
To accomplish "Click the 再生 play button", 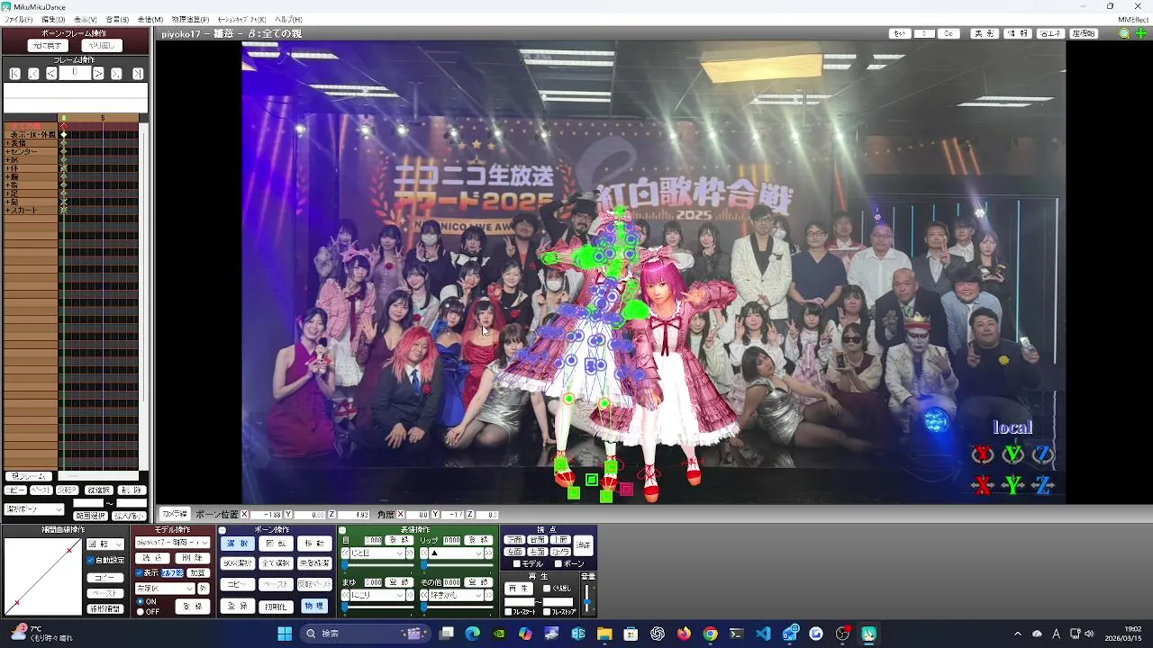I will click(x=518, y=589).
